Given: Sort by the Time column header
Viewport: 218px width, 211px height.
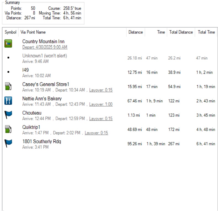Looking at the screenshot, I should point(156,32).
